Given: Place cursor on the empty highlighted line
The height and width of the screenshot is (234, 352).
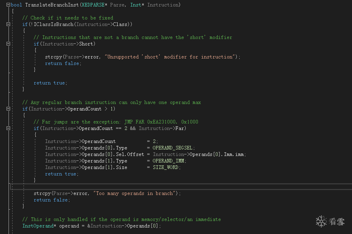Looking at the screenshot, I should [162, 186].
